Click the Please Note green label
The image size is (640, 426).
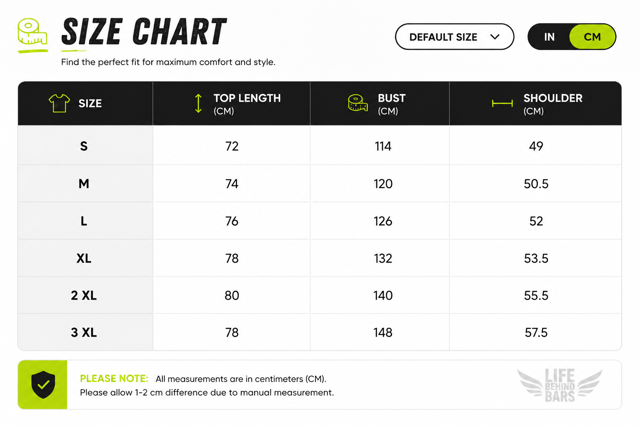[x=114, y=379]
